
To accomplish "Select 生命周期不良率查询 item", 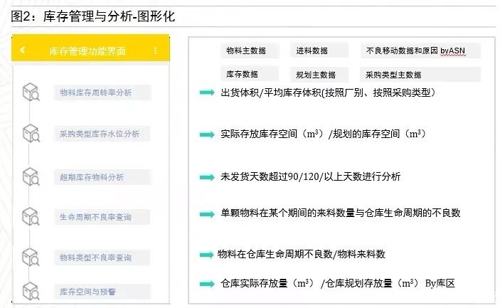I will coord(102,217).
